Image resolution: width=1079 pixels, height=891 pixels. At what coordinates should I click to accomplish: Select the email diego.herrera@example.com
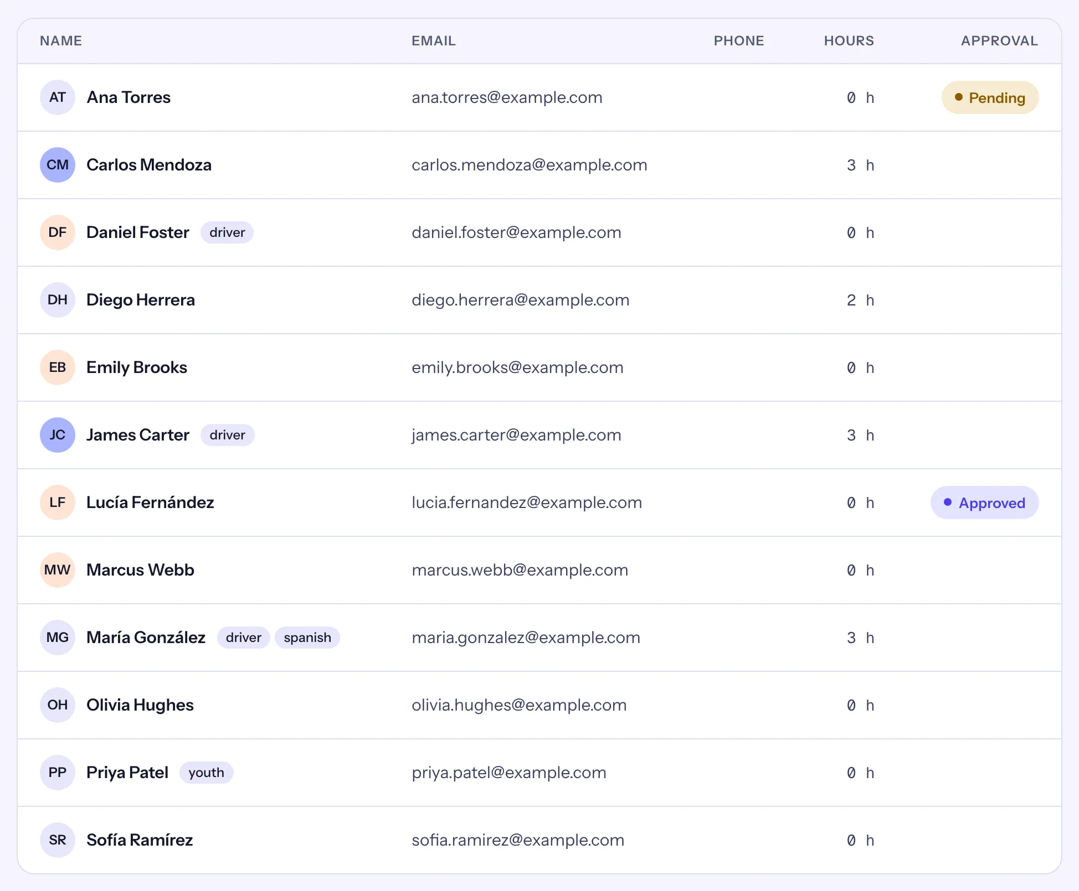click(x=521, y=300)
